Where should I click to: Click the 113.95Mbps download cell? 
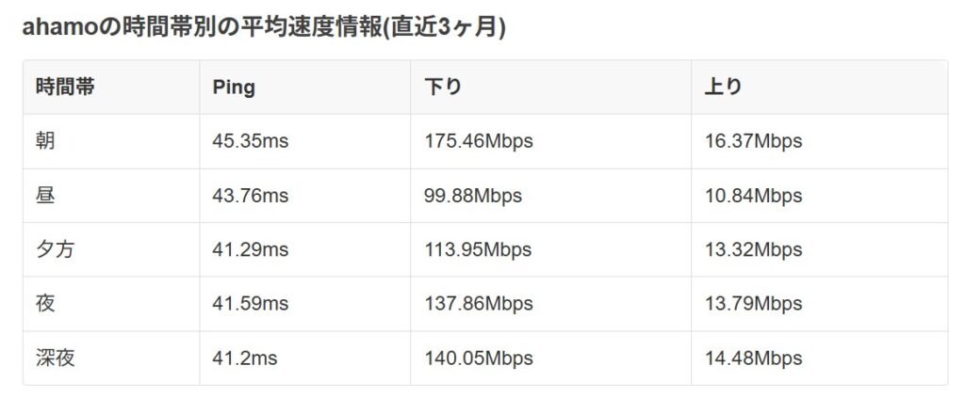[x=478, y=250]
